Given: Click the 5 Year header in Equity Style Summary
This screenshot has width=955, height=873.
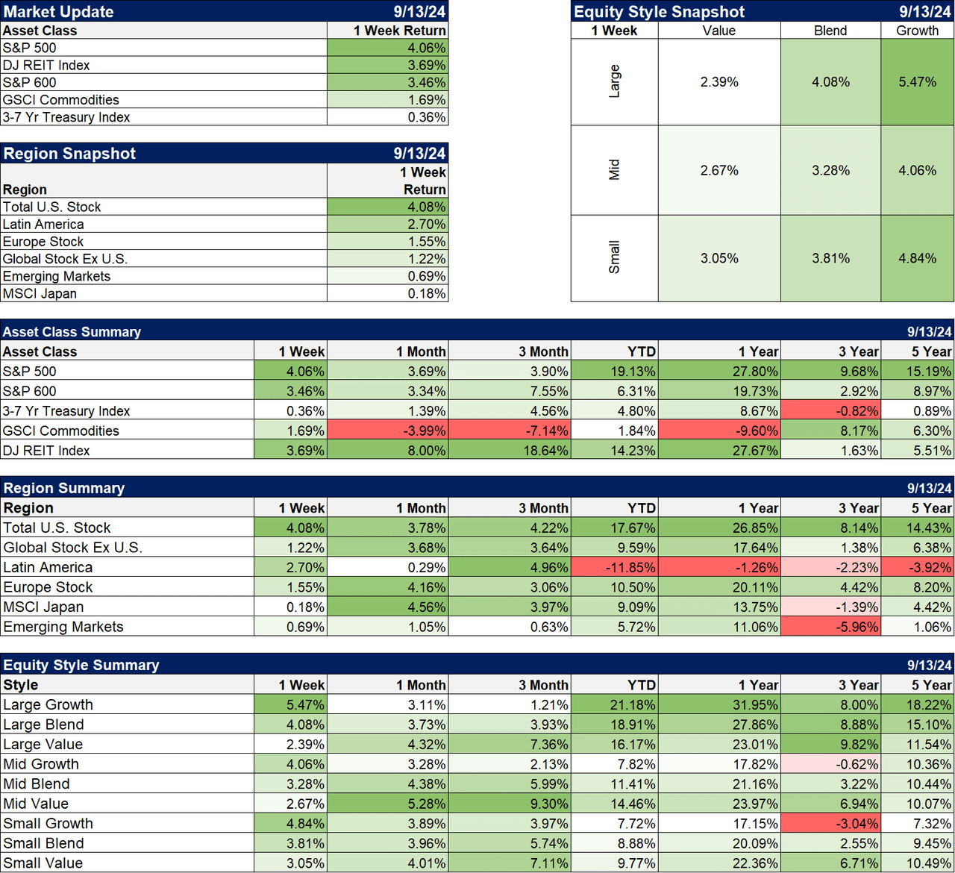Looking at the screenshot, I should (x=931, y=685).
